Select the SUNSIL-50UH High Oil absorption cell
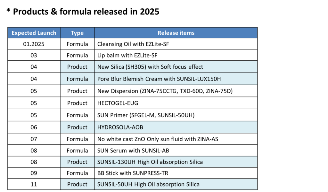The height and width of the screenshot is (192, 328). tap(176, 184)
